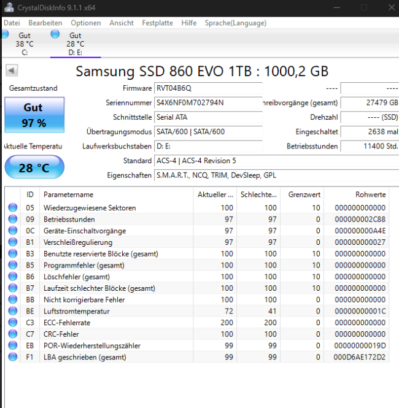Click the Übertragungsmodus field SATA/600

[208, 132]
